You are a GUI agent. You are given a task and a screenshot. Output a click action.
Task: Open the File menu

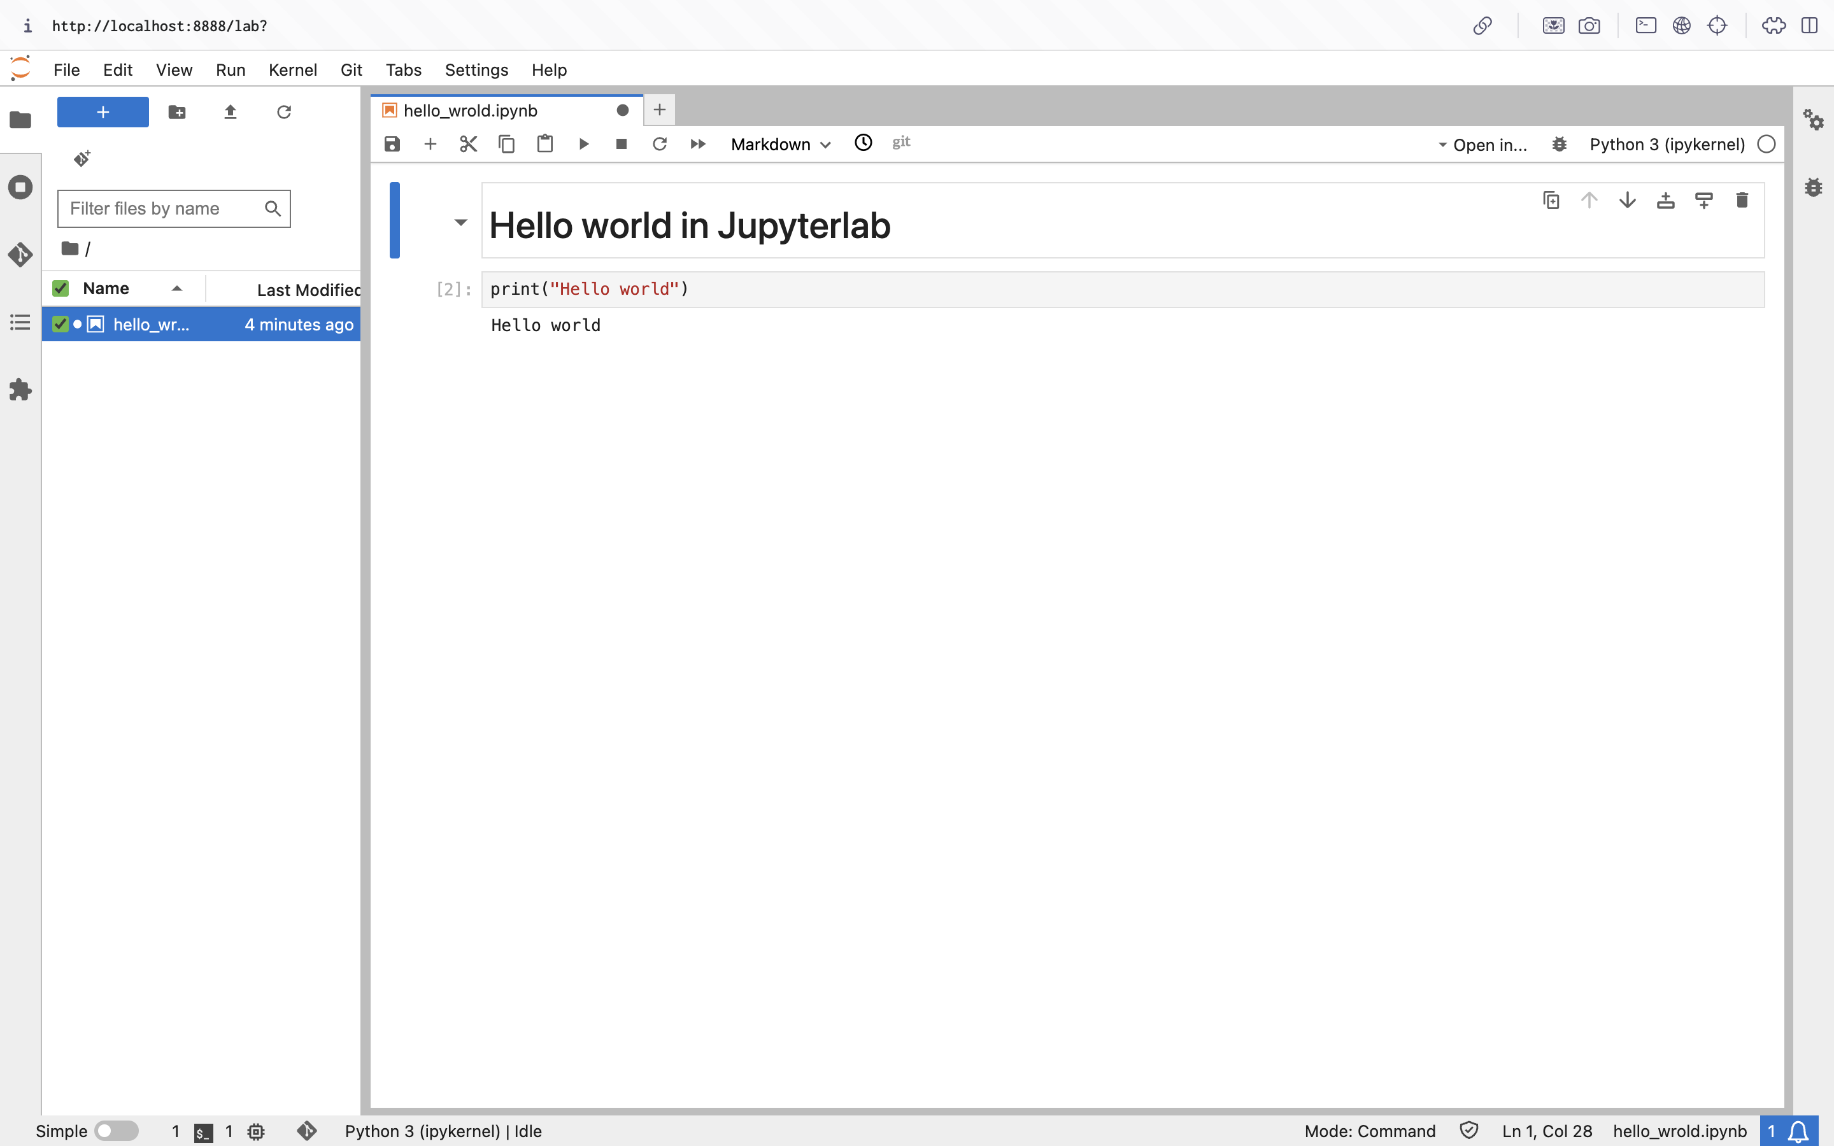point(67,70)
